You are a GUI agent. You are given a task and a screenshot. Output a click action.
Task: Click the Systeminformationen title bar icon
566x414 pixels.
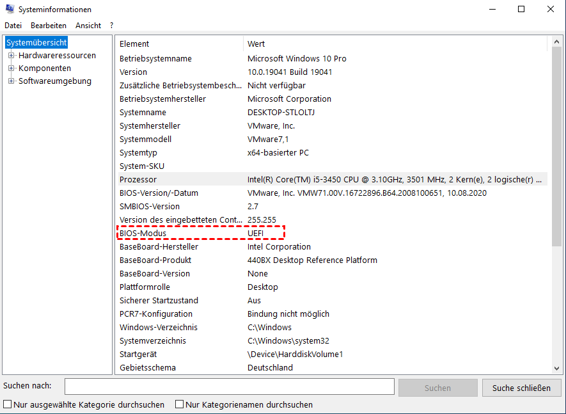tap(10, 9)
